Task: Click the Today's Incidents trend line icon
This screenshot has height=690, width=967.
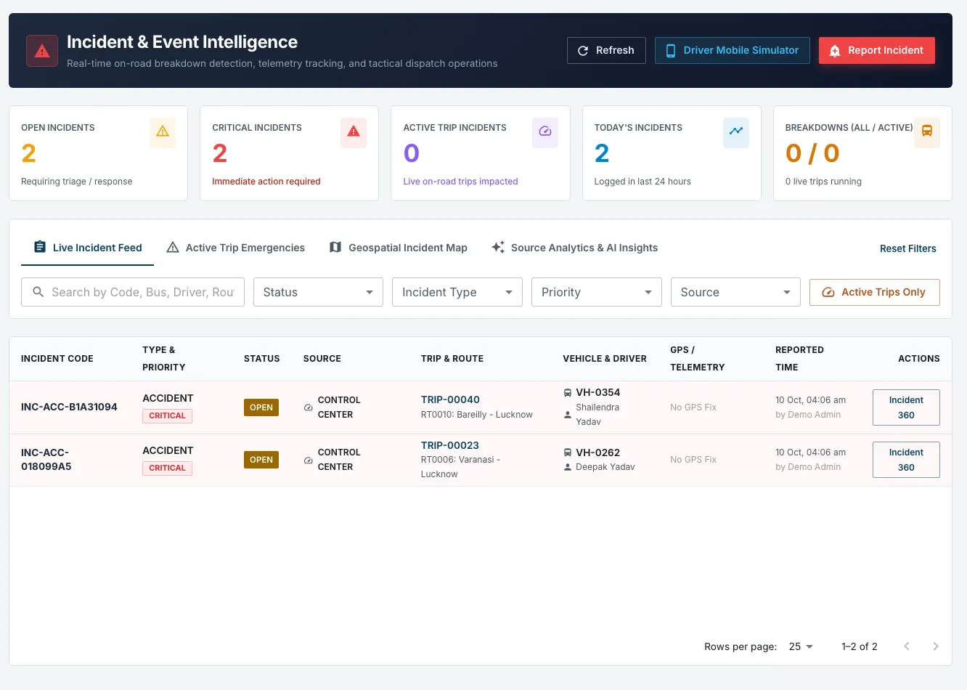Action: (x=736, y=131)
